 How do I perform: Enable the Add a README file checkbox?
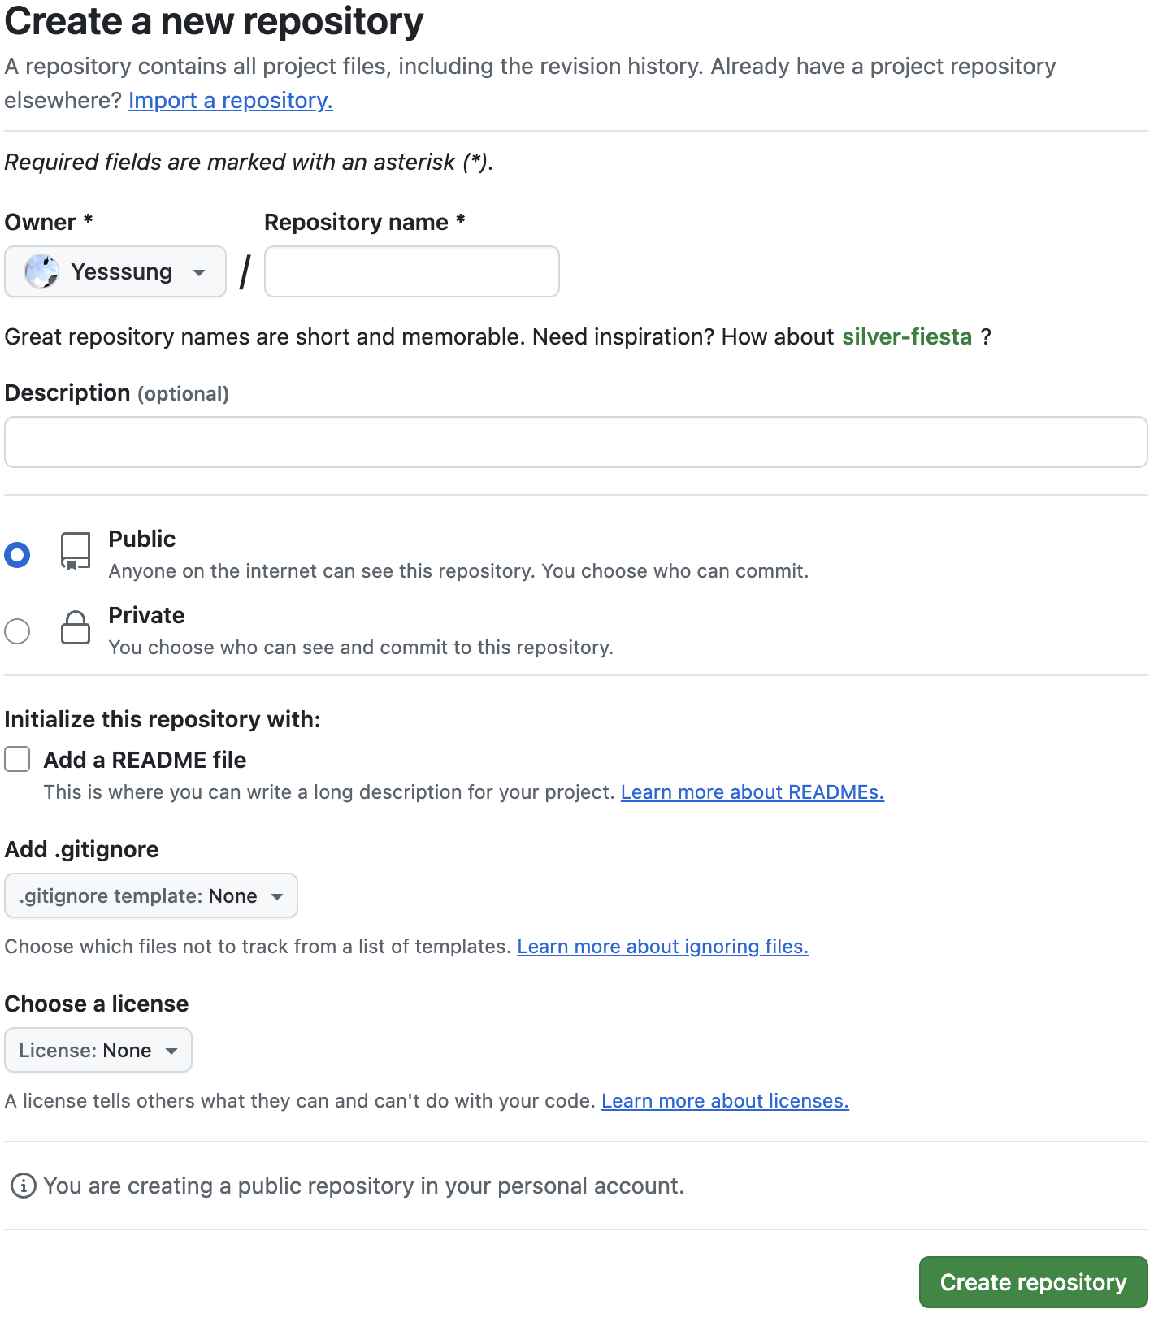click(17, 759)
